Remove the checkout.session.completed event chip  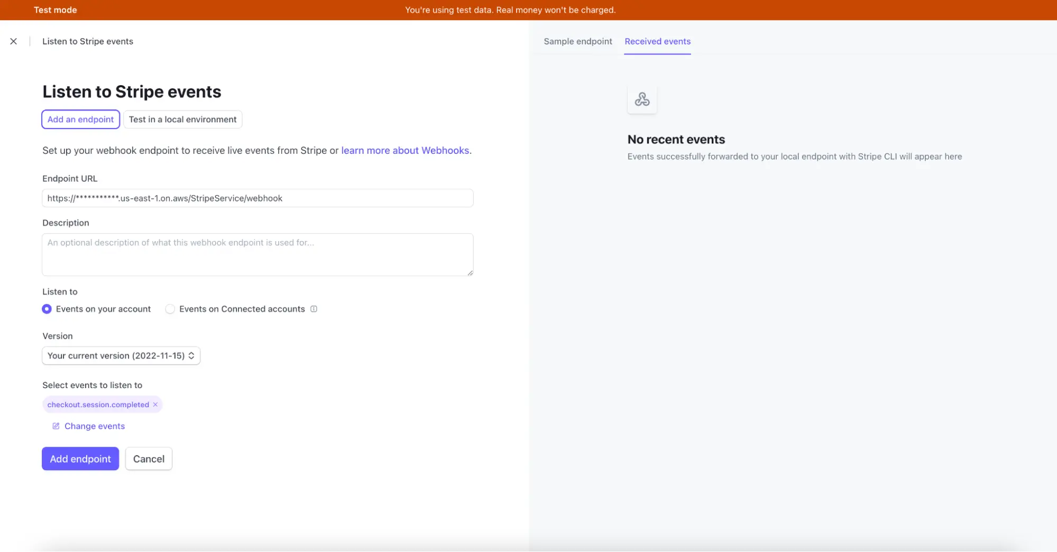click(155, 404)
